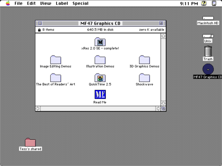Image resolution: width=222 pixels, height=166 pixels.
Task: Select the Tess's shared folder icon
Action: click(30, 142)
